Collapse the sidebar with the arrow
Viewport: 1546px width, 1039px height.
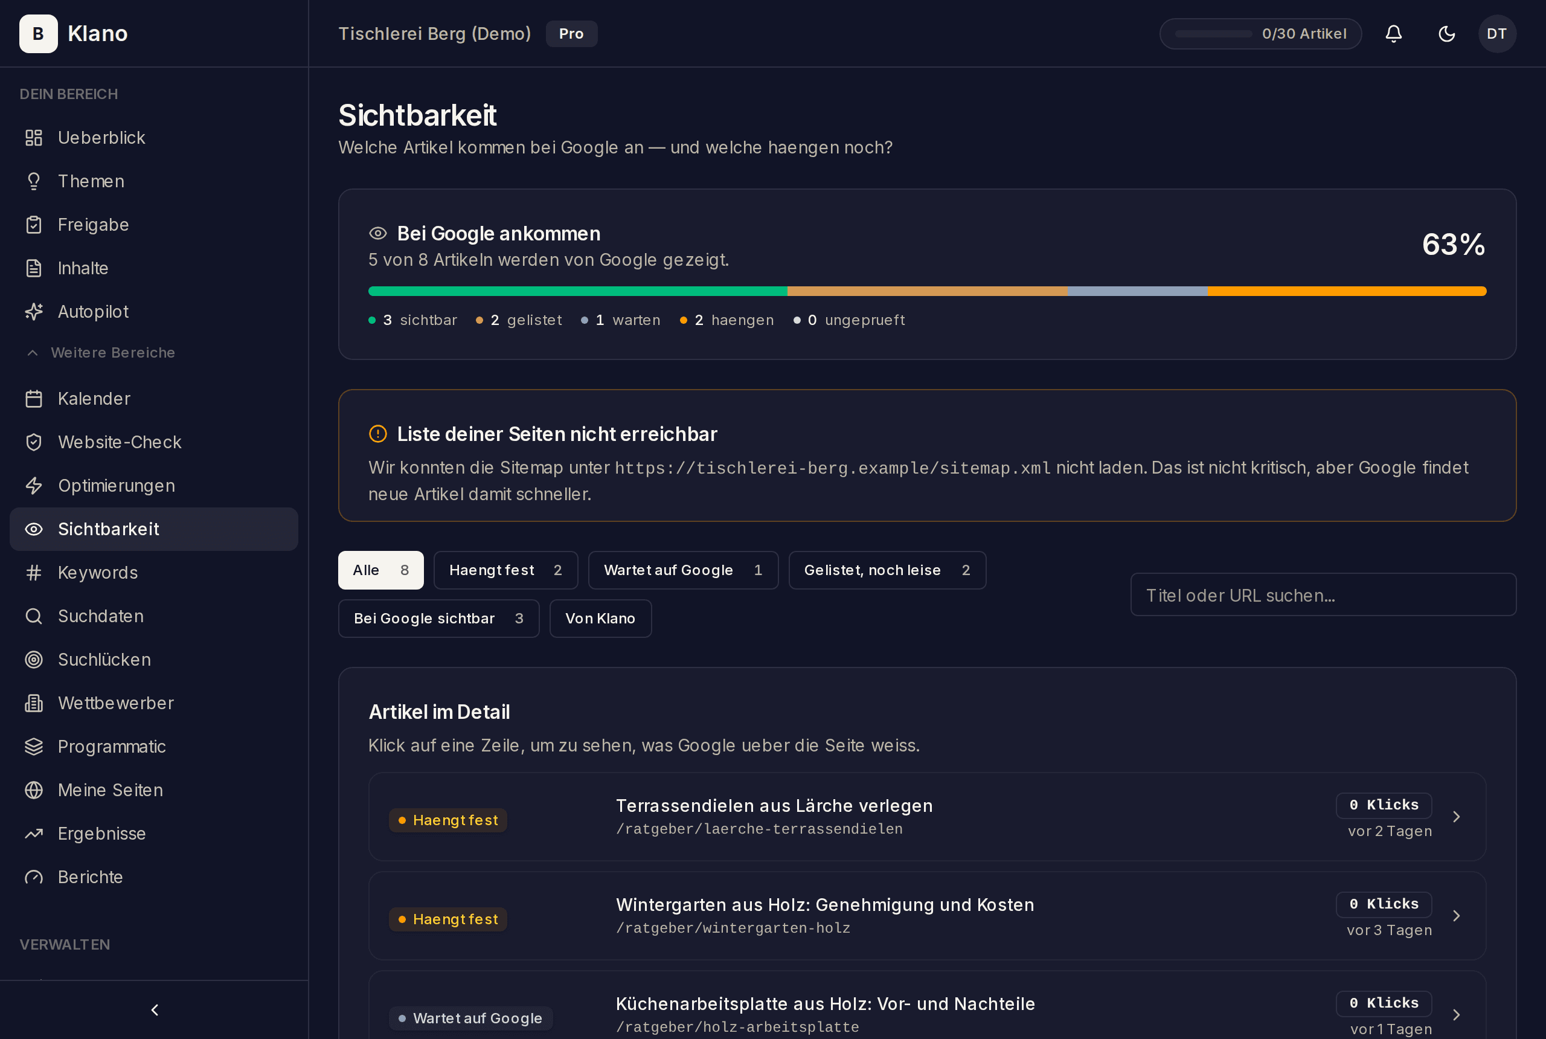(155, 1010)
